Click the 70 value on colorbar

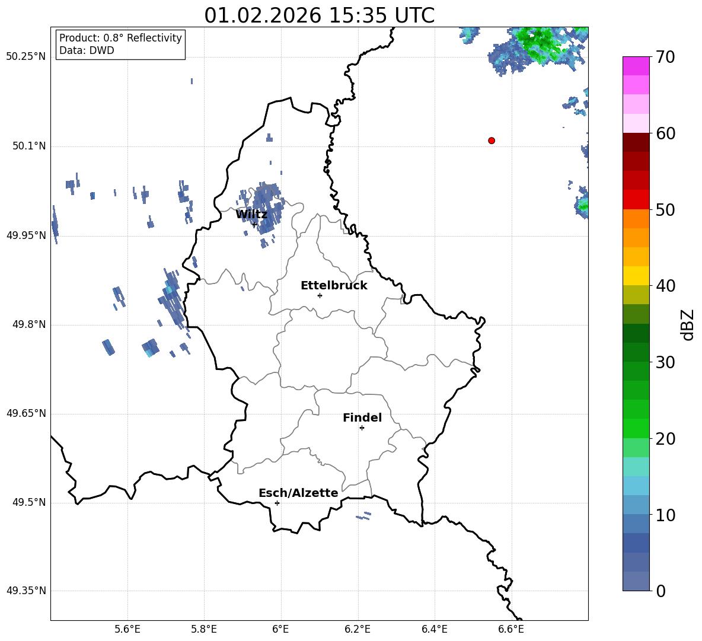[x=665, y=57]
